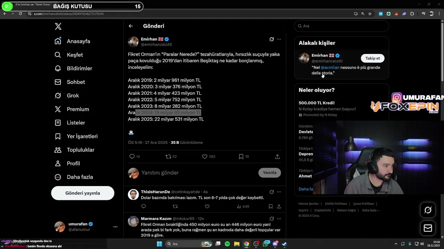Bookmark ThisIsHarunDe's comment
Image resolution: width=444 pixels, height=249 pixels.
tap(271, 206)
